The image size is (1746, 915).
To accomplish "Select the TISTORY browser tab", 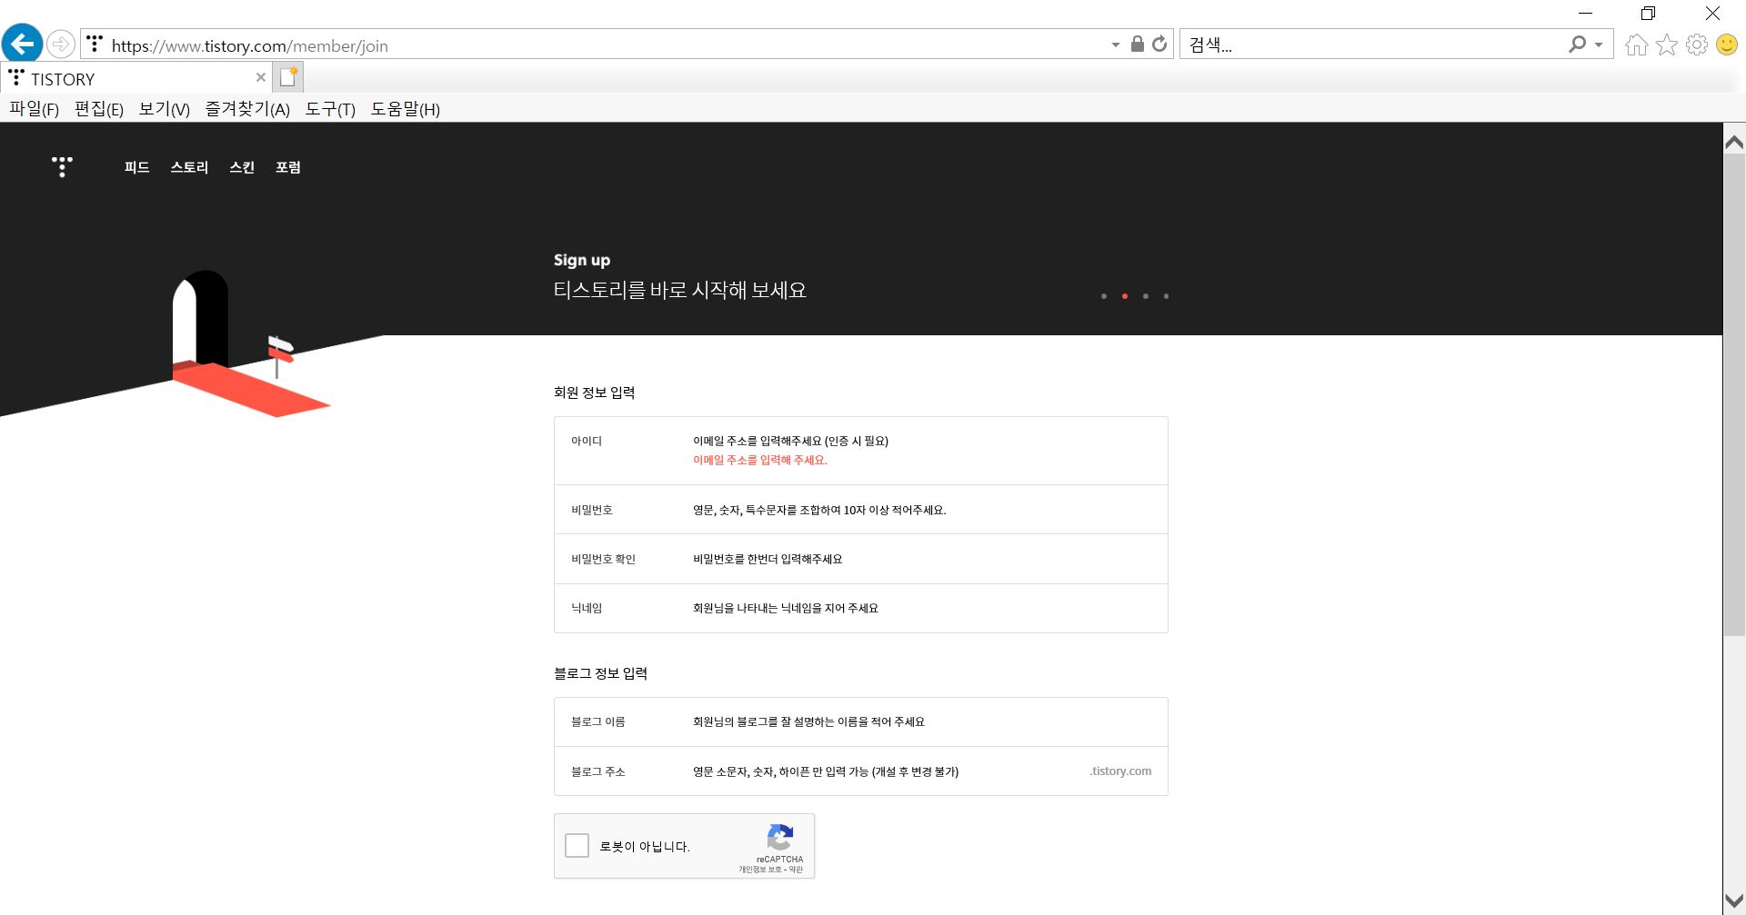I will (136, 78).
